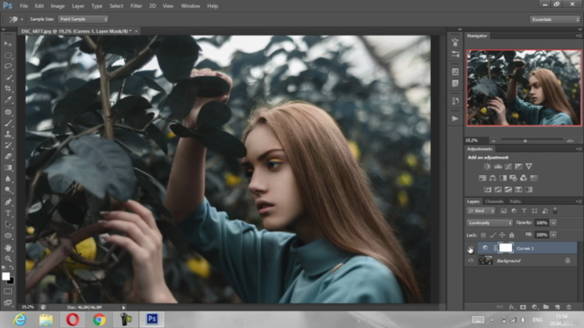The image size is (584, 328).
Task: Select the Ellipse shape tool
Action: pyautogui.click(x=8, y=236)
